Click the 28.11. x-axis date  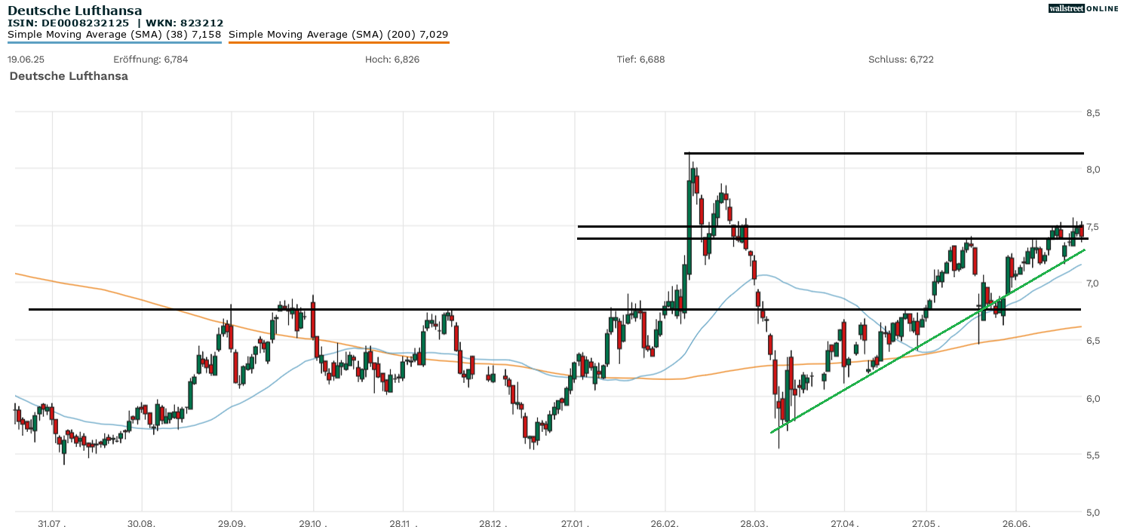tap(402, 522)
